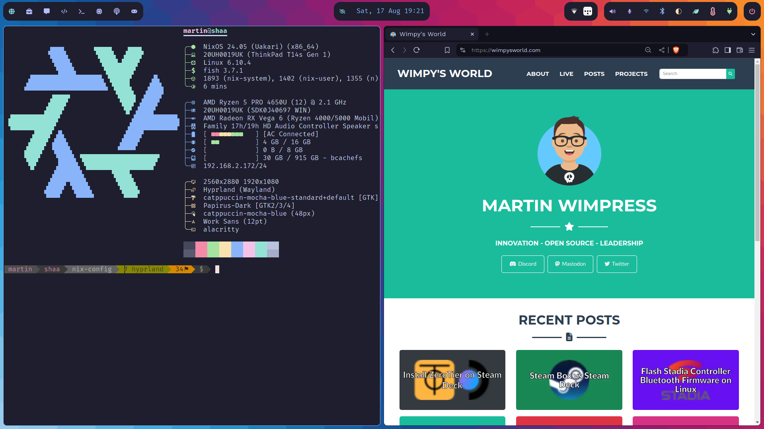Image resolution: width=764 pixels, height=429 pixels.
Task: Click the Mastodon button
Action: coord(570,264)
